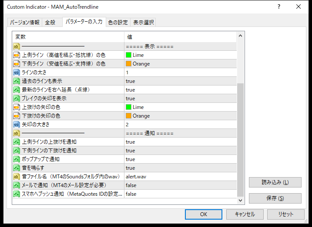Screen dimensions: 312x227
Task: Click the 保存 (S) button
Action: pos(275,198)
